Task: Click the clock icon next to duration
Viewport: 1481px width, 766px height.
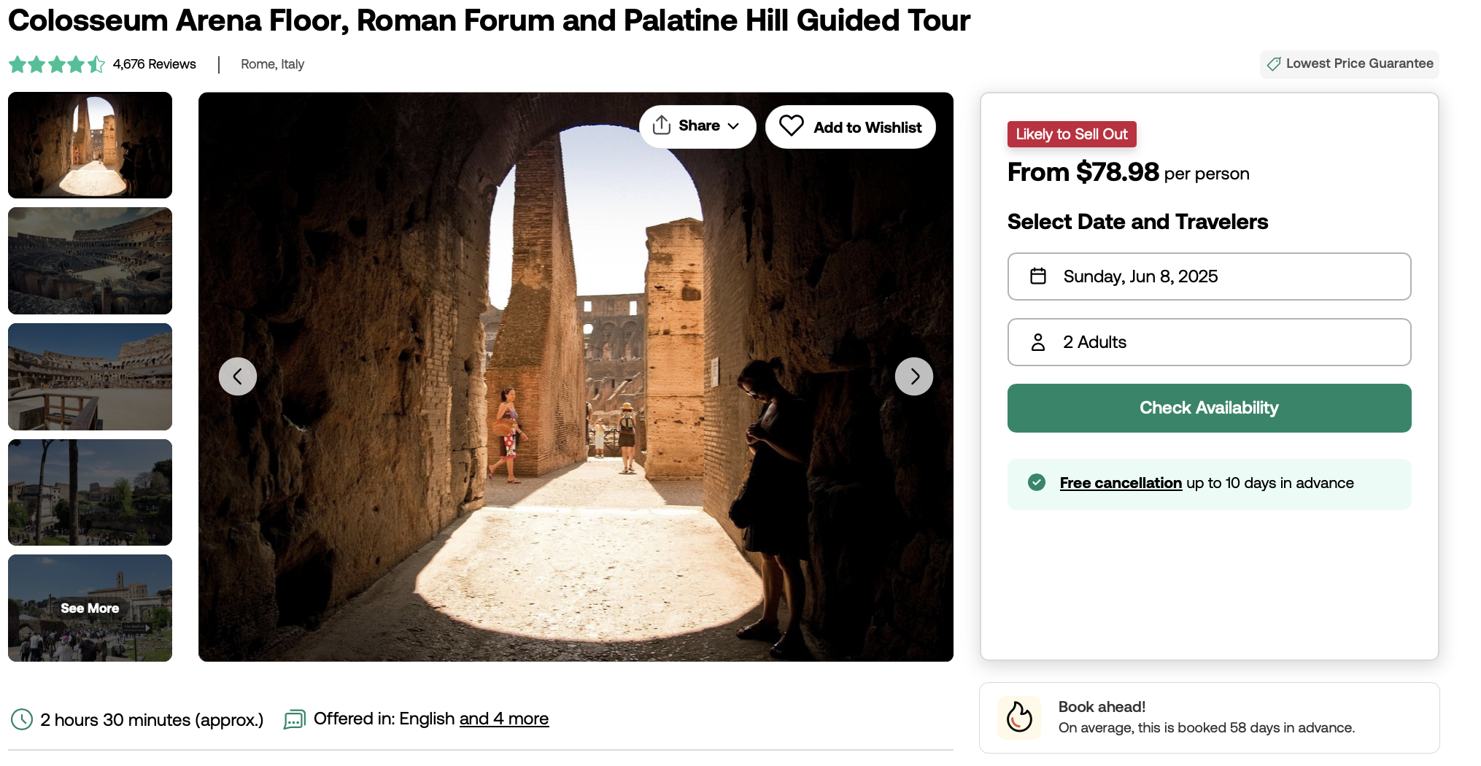Action: pos(22,719)
